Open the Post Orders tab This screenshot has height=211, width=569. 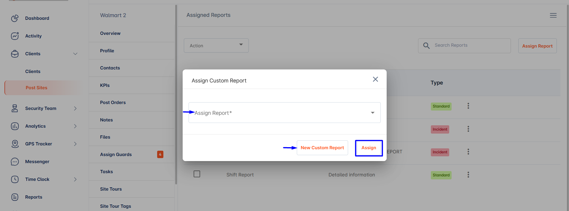[113, 103]
